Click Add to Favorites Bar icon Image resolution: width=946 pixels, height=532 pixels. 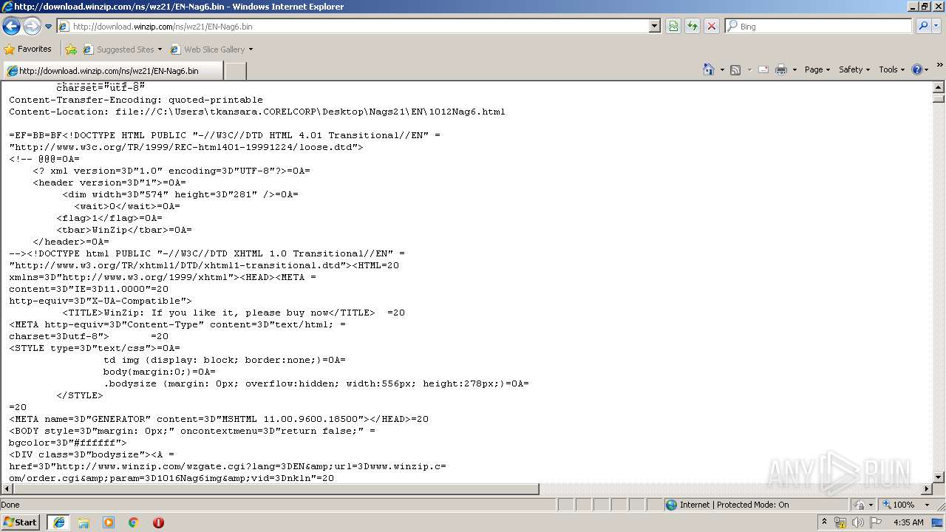71,50
